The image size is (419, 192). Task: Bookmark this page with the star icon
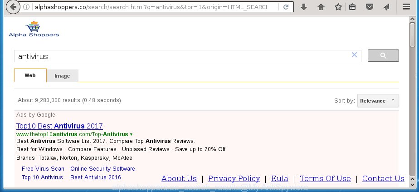click(x=338, y=7)
